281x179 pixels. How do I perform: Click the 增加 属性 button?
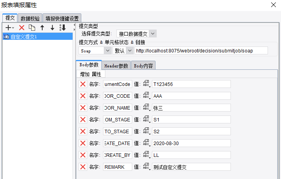(91, 74)
